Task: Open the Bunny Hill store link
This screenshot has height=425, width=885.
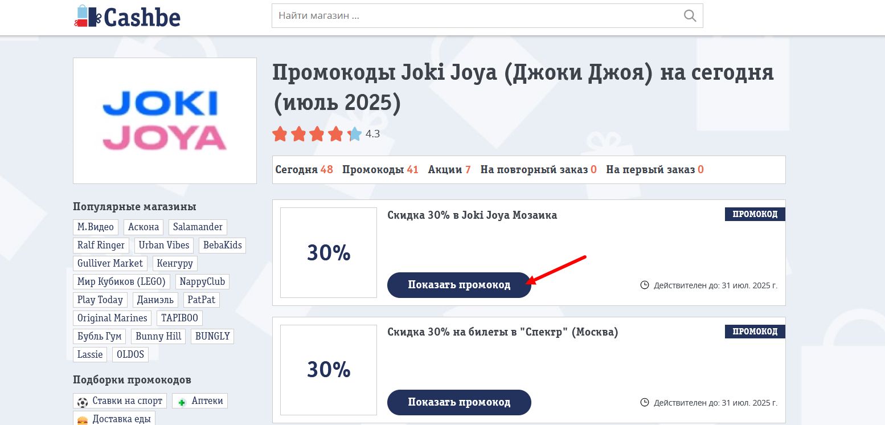Action: click(x=158, y=336)
